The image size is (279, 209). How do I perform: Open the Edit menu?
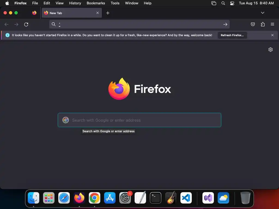[47, 3]
